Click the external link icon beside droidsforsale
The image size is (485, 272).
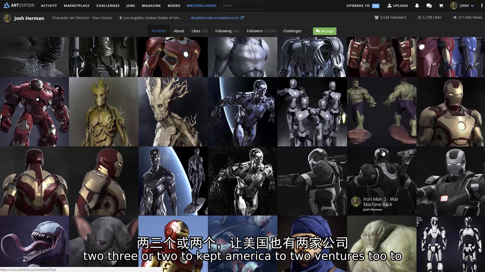[x=242, y=18]
